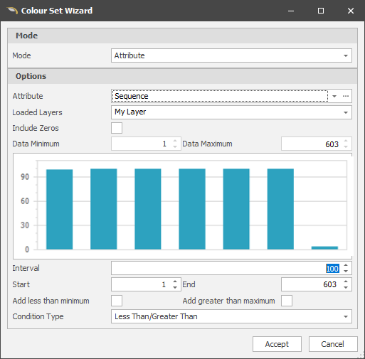Expand the Attribute dropdown arrow
This screenshot has height=359, width=365.
334,96
